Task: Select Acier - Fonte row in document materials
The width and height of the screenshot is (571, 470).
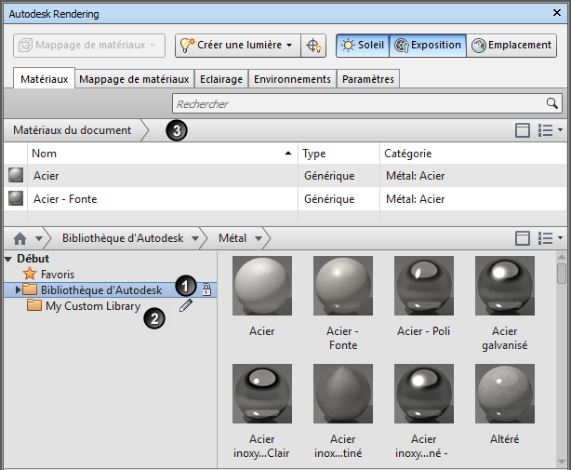Action: (285, 199)
